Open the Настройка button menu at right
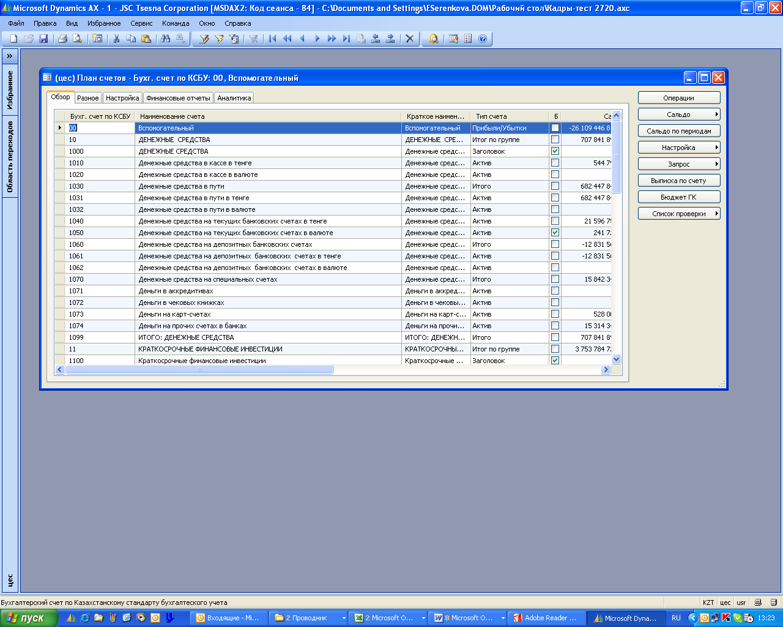783x627 pixels. pos(679,148)
